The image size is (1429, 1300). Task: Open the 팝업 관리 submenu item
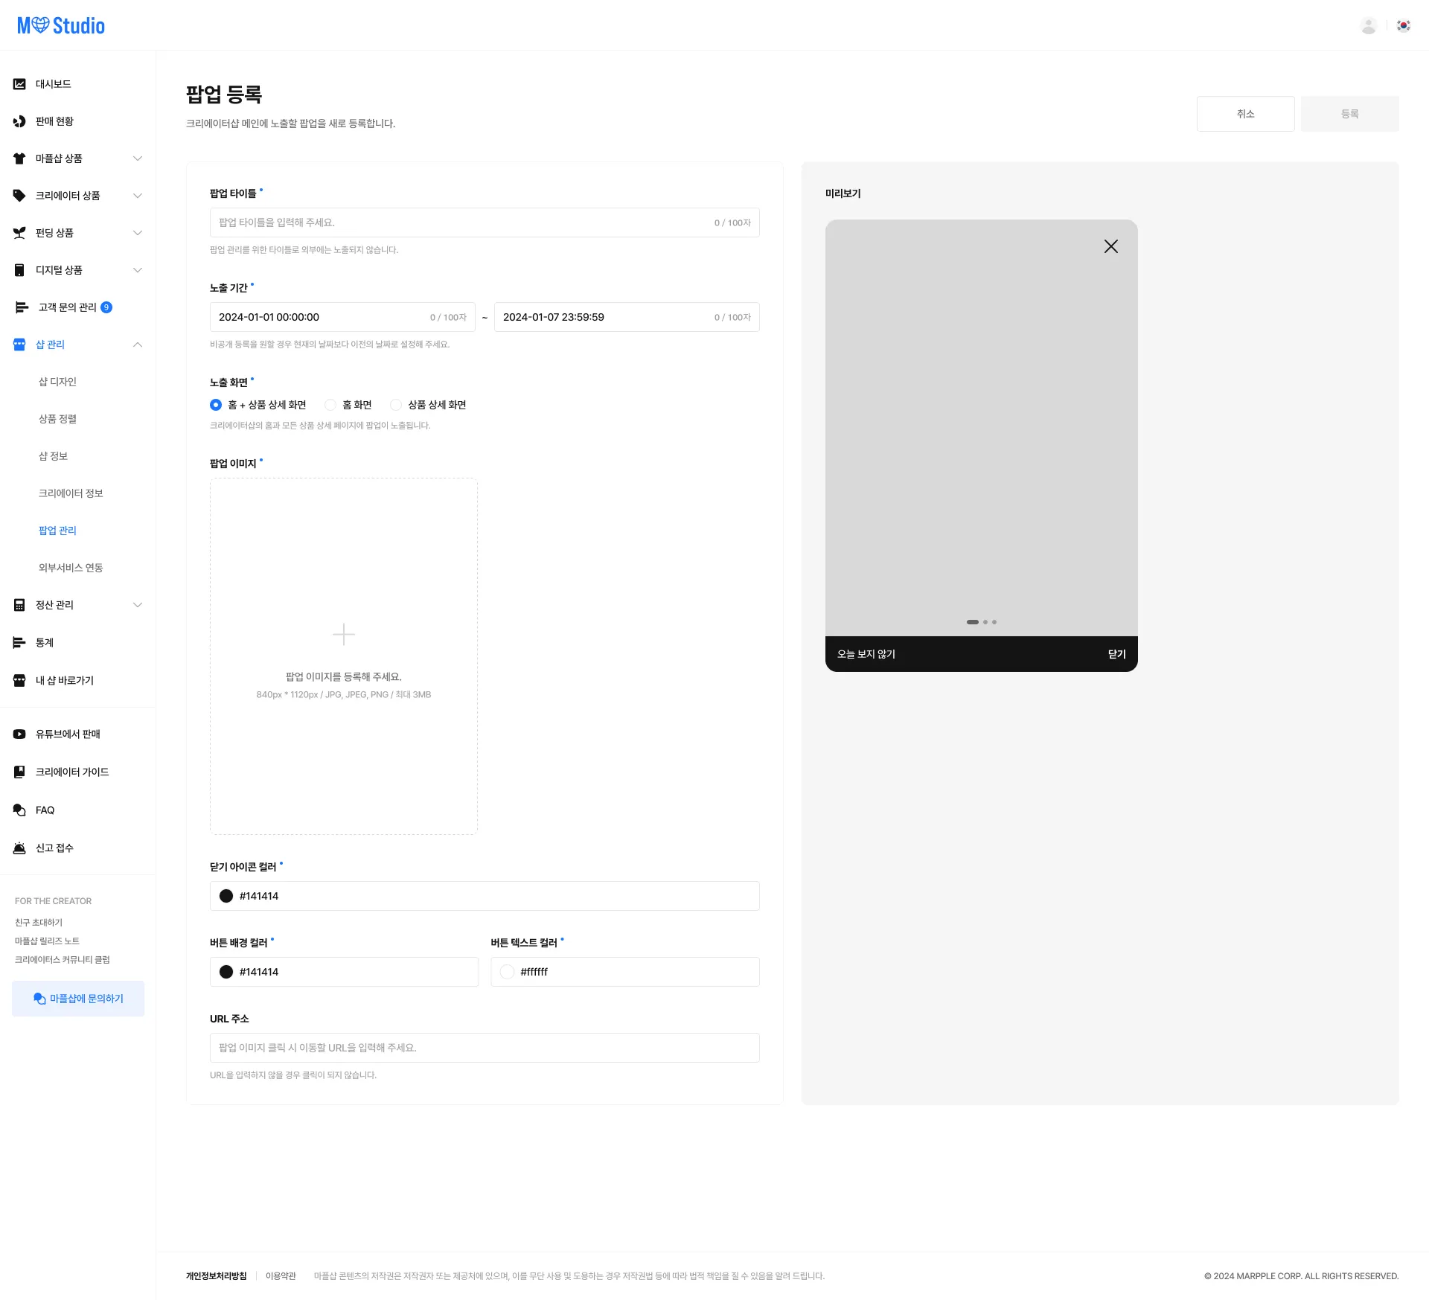point(57,531)
